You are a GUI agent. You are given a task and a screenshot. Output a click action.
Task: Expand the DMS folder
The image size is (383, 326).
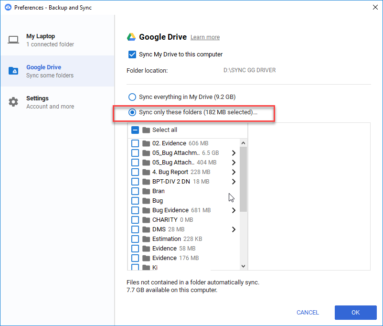pyautogui.click(x=234, y=229)
